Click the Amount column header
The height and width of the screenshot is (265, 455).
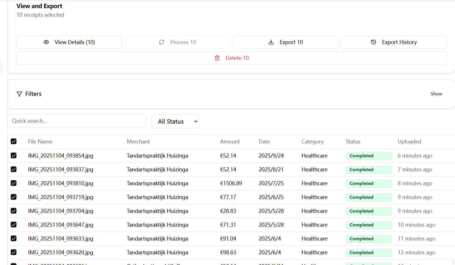click(230, 141)
